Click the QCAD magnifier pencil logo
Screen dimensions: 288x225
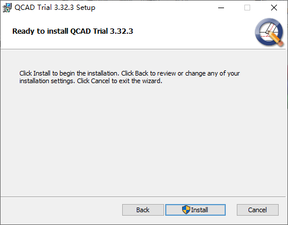(x=269, y=32)
